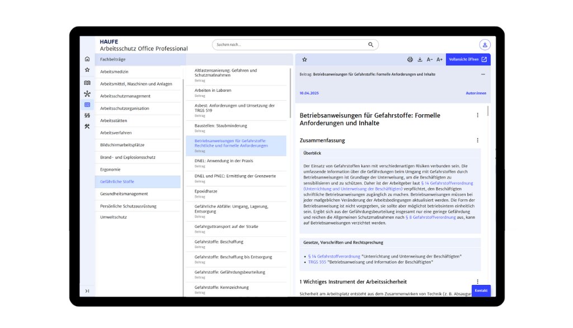Click the Autor:innen link
This screenshot has height=328, width=573.
pos(476,93)
